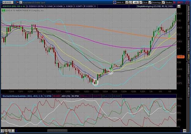Screen dimensions: 191x134
Task: Open the Drawings menu
Action: [x=155, y=2]
